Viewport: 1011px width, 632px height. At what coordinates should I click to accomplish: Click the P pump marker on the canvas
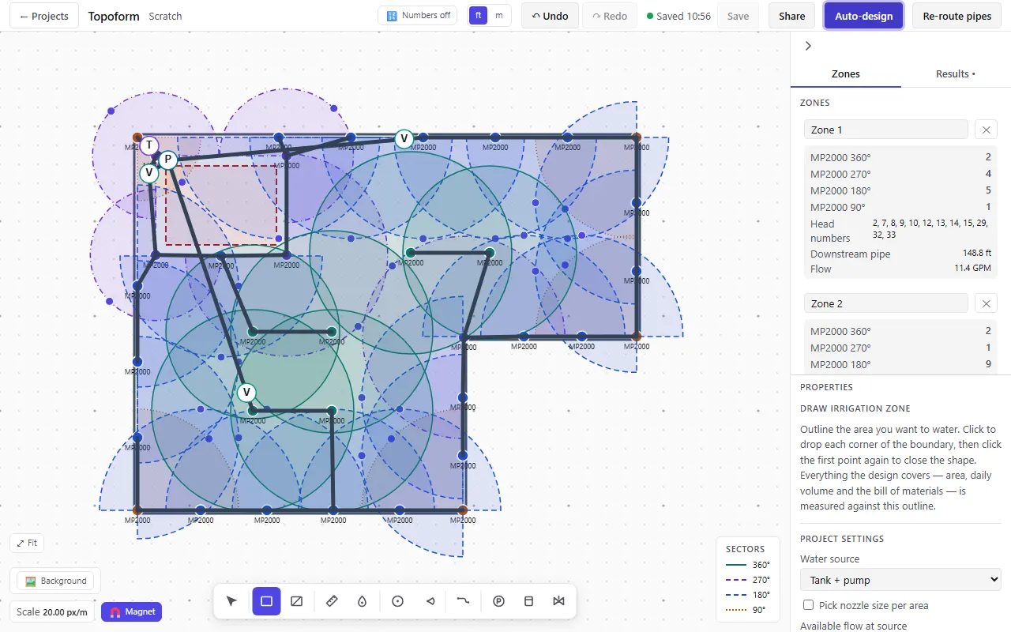point(167,160)
